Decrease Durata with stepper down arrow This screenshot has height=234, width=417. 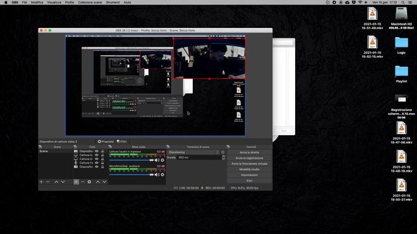pos(223,159)
